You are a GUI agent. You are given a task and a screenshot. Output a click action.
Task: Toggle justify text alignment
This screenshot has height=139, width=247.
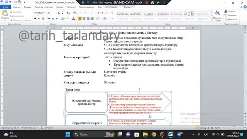pyautogui.click(x=92, y=19)
